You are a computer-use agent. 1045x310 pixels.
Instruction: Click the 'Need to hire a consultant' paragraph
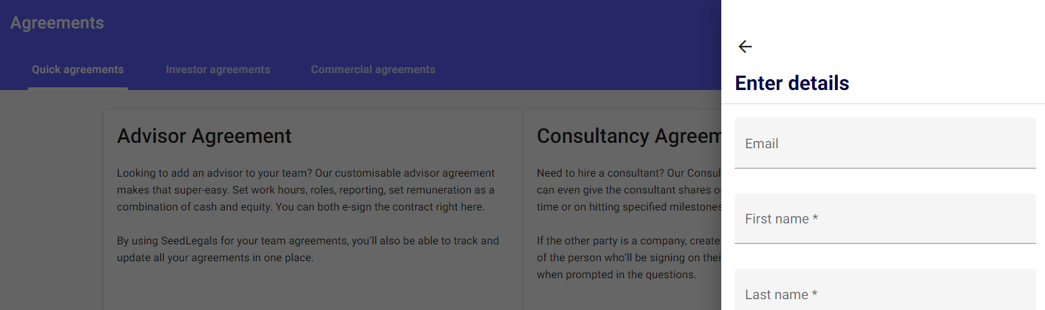[x=628, y=190]
